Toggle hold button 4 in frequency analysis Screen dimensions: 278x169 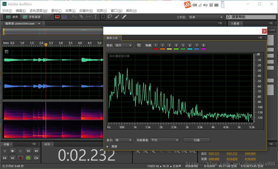(176, 45)
